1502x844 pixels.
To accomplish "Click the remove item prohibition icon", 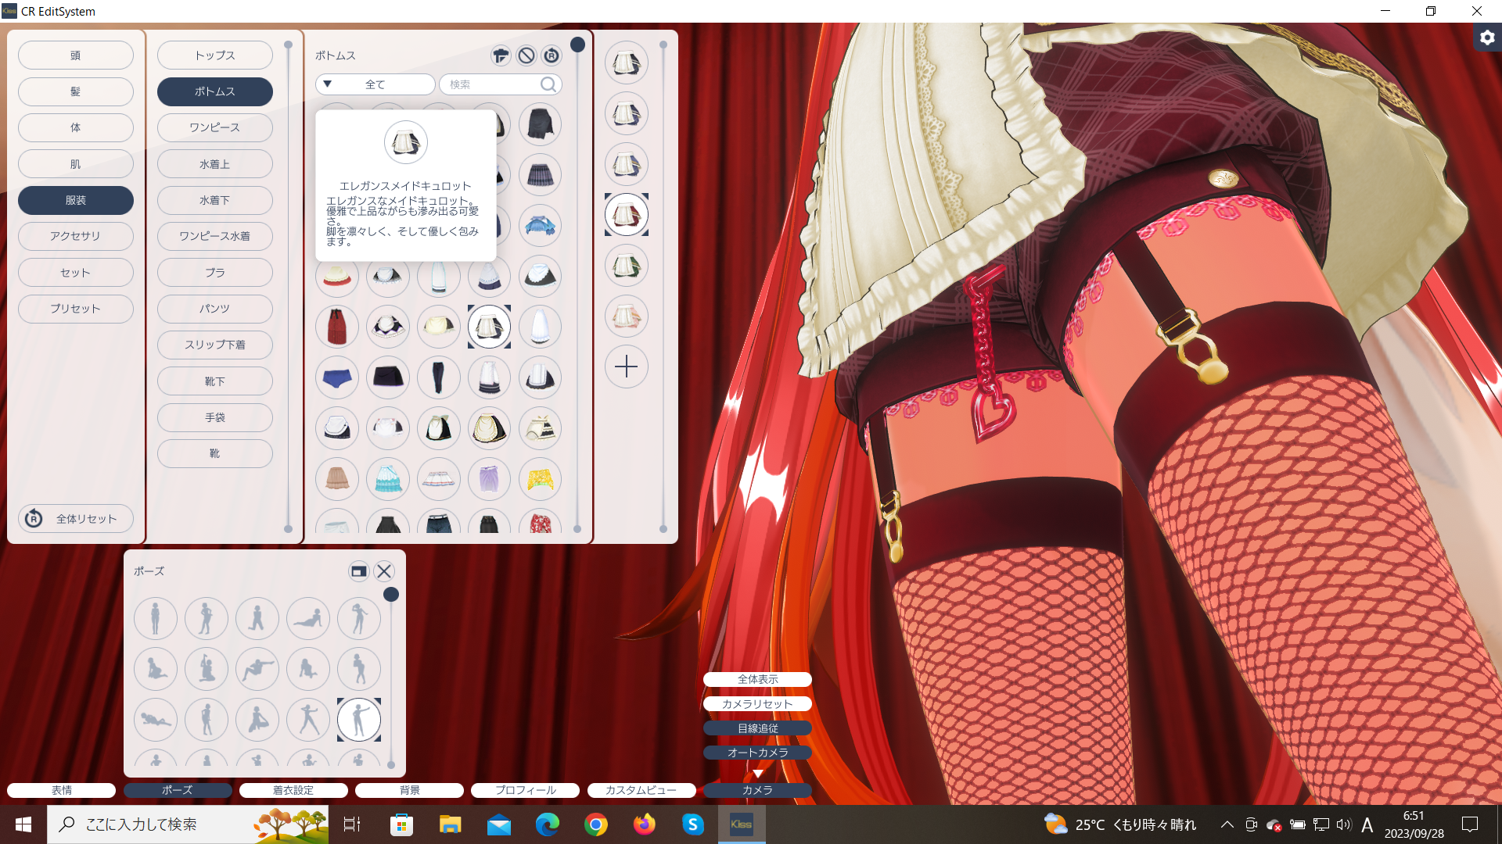I will pyautogui.click(x=526, y=55).
